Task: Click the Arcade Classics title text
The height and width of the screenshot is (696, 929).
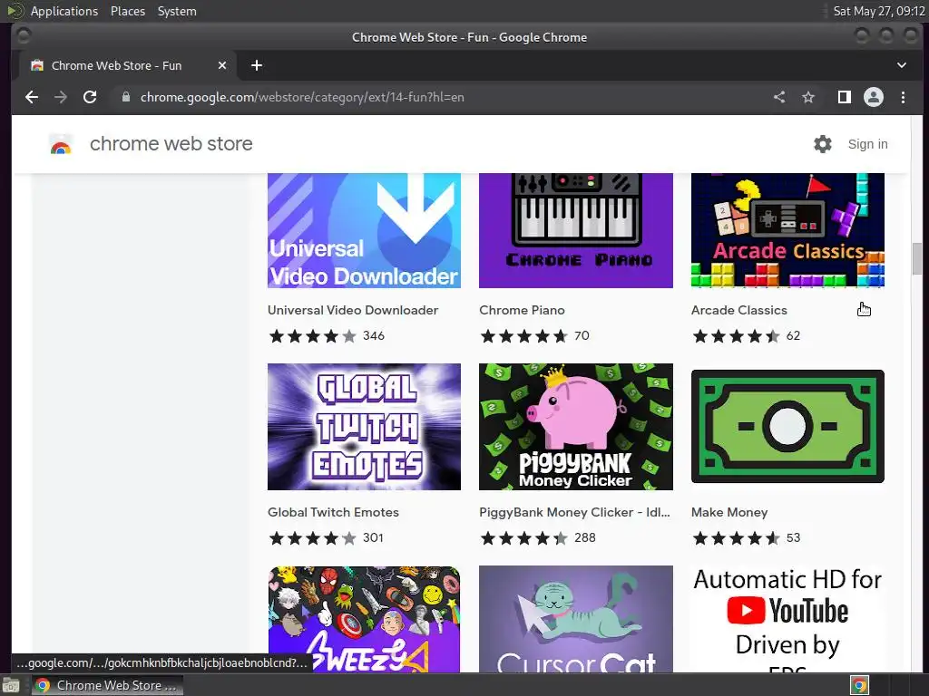Action: click(738, 310)
